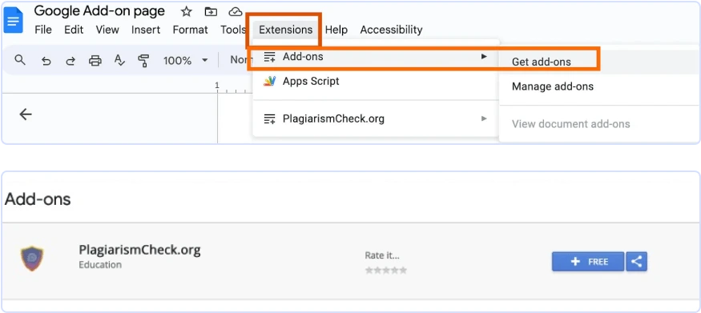This screenshot has height=313, width=701.
Task: Expand the Add-ons submenu arrow
Action: [484, 57]
